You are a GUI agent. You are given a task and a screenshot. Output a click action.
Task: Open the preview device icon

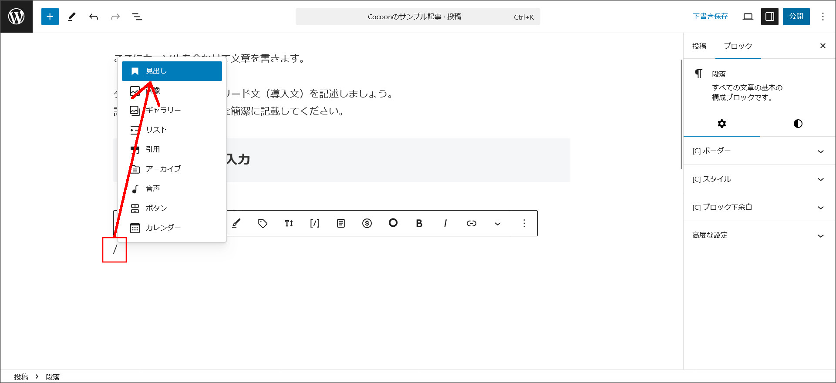point(748,17)
